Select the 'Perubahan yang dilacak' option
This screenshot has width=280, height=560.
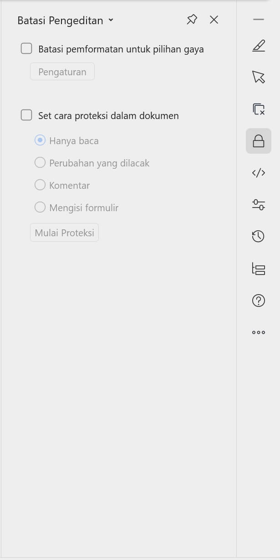(40, 163)
